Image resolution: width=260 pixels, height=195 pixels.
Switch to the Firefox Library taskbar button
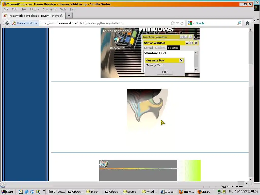(205, 192)
